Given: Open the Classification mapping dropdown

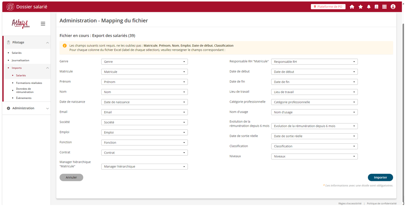Looking at the screenshot, I should coord(314,146).
